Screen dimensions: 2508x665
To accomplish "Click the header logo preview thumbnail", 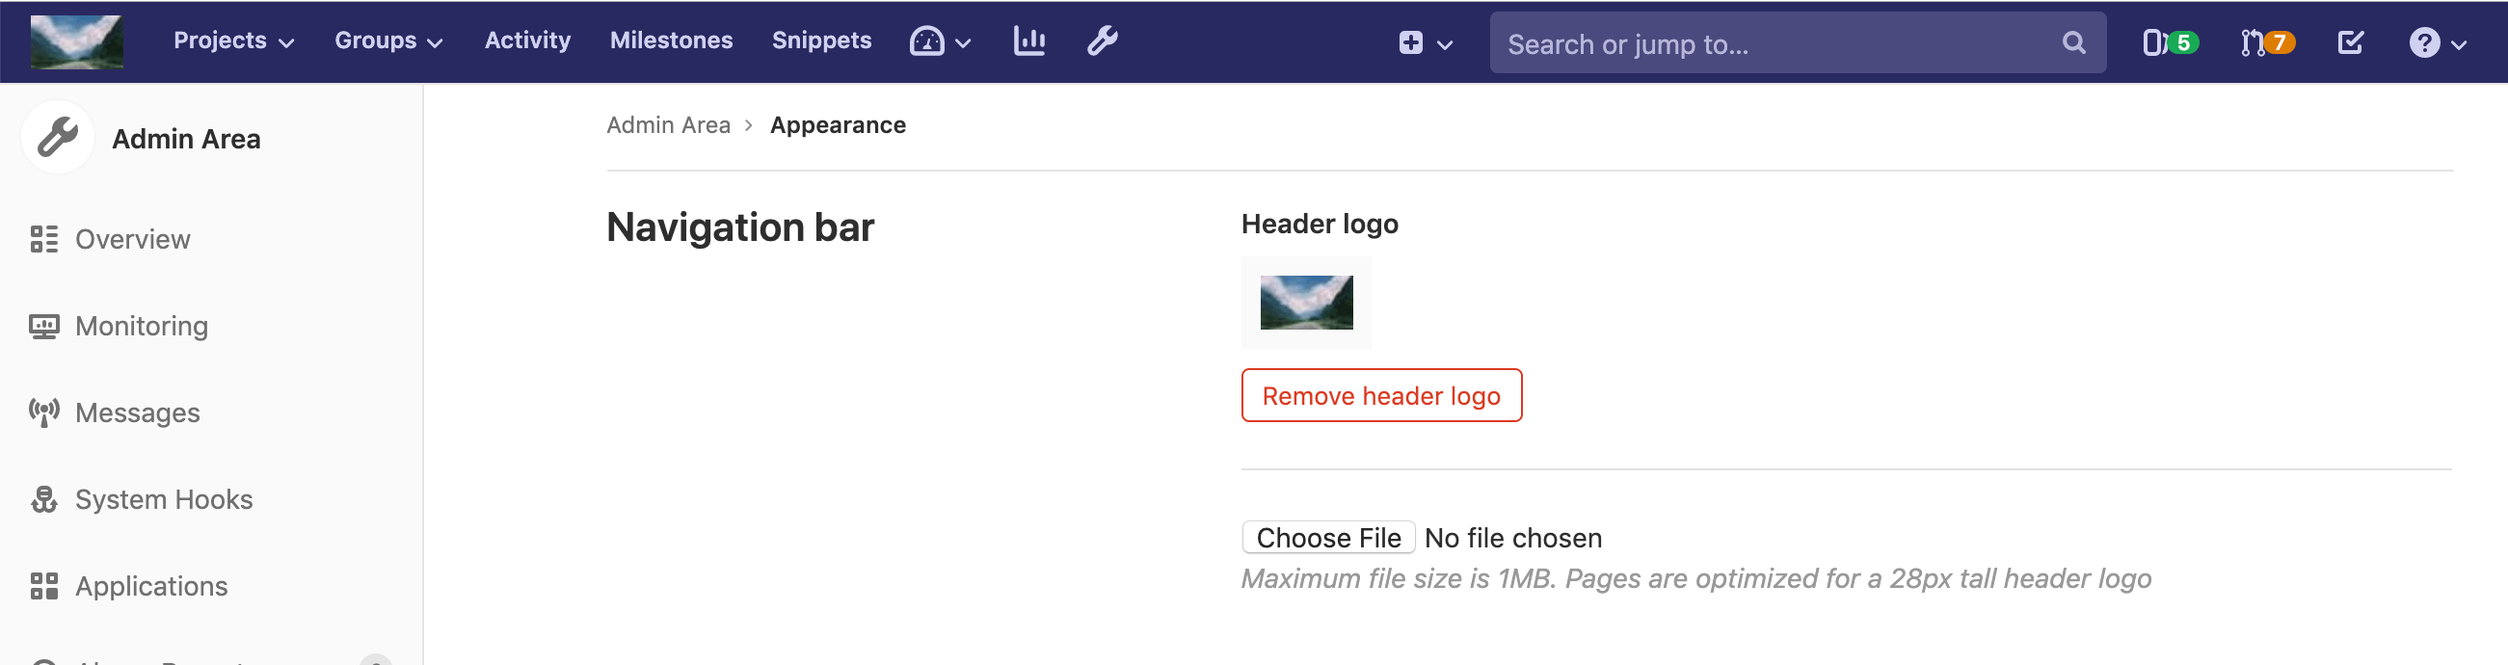I will [x=1306, y=303].
